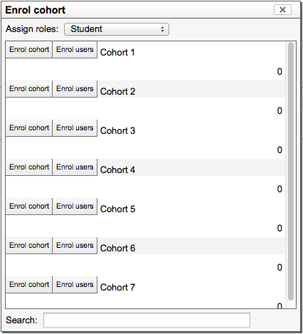Viewport: 303px width, 334px height.
Task: Open the Assign roles Student dropdown
Action: point(117,29)
